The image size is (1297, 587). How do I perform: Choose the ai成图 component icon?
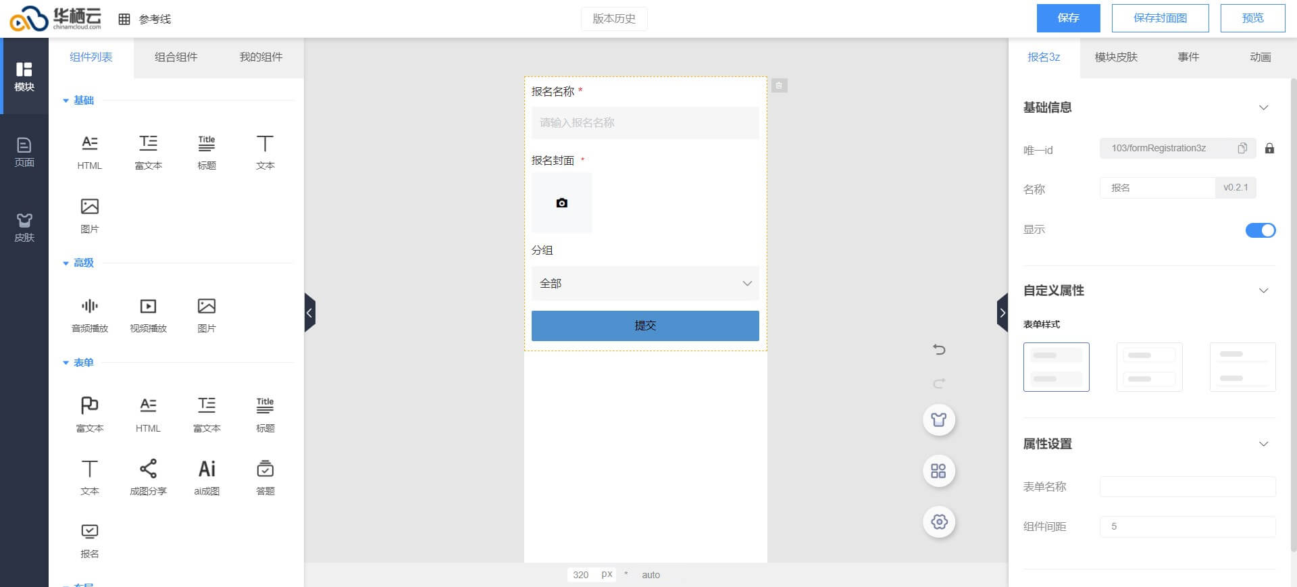tap(207, 469)
